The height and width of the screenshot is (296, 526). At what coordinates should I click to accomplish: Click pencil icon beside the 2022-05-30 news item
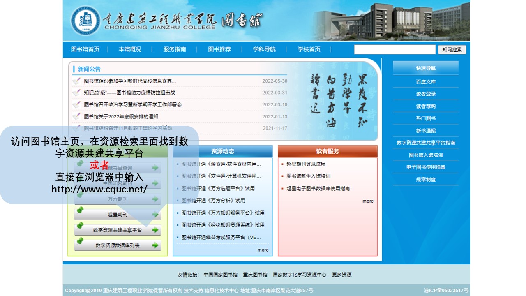pyautogui.click(x=76, y=81)
